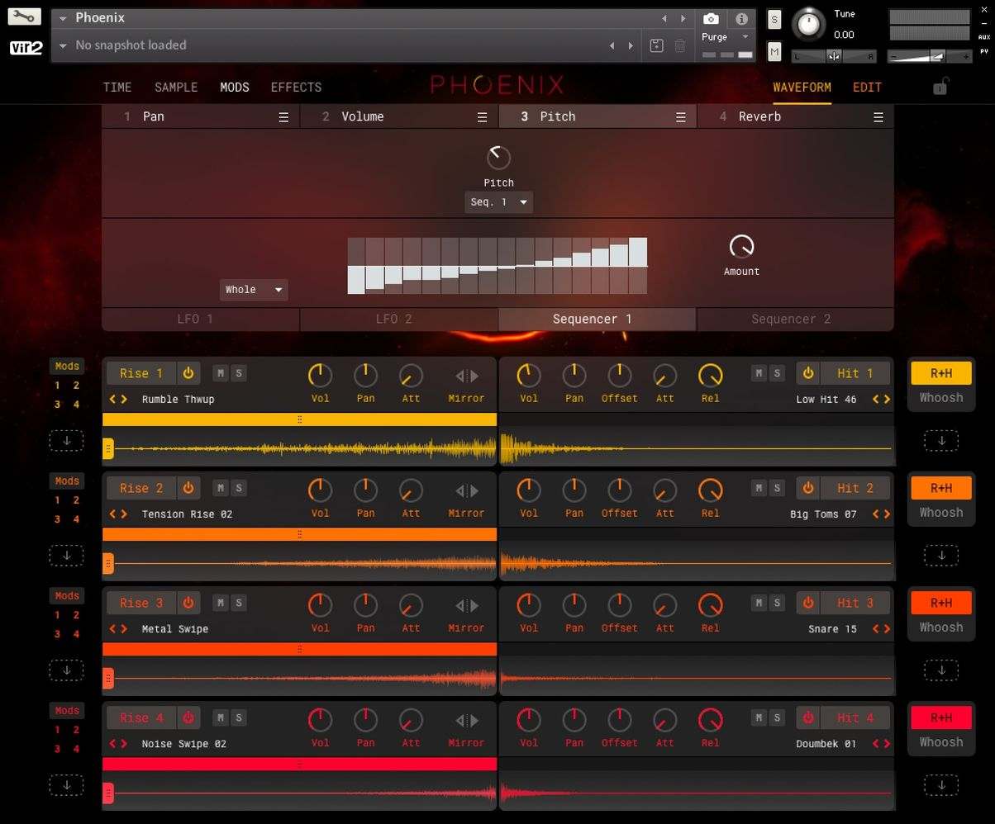
Task: Toggle power off for Rise 4
Action: 188,717
